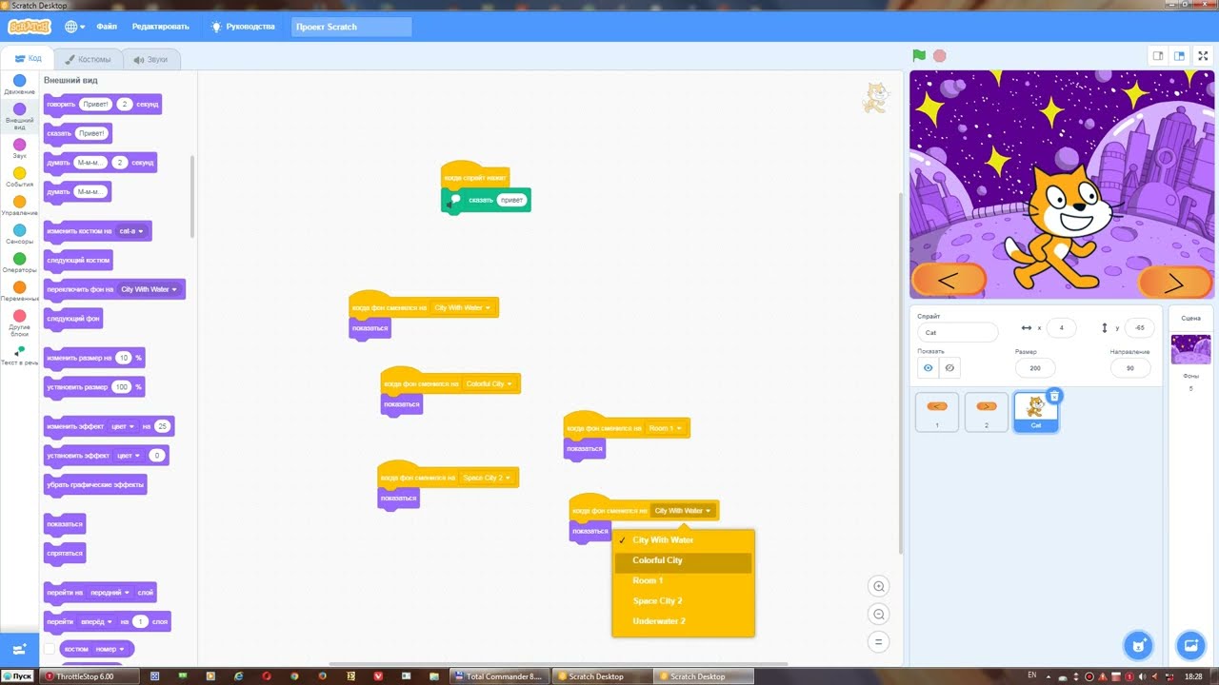Screen dimensions: 1219x685
Task: Open the language globe menu
Action: (x=74, y=27)
